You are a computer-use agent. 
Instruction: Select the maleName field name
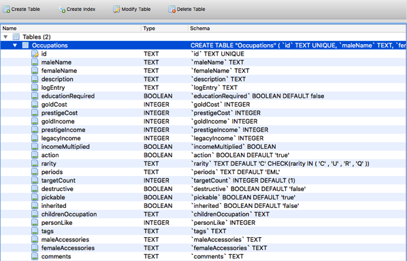pyautogui.click(x=56, y=63)
